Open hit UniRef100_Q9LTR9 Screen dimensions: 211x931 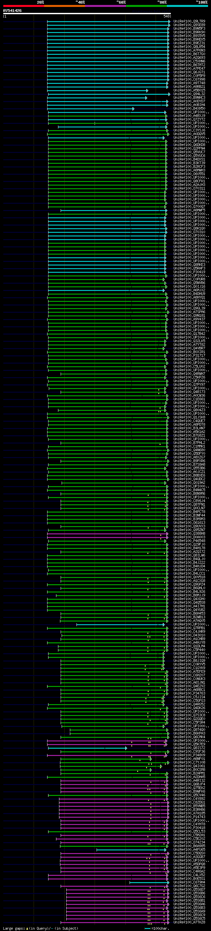[x=189, y=21]
